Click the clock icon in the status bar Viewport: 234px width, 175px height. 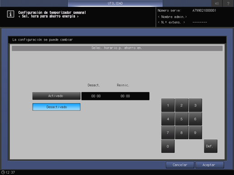coord(3,172)
